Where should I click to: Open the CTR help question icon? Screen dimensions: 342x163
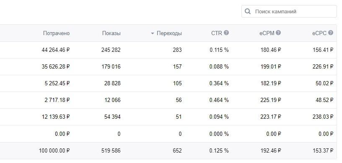[x=226, y=33]
